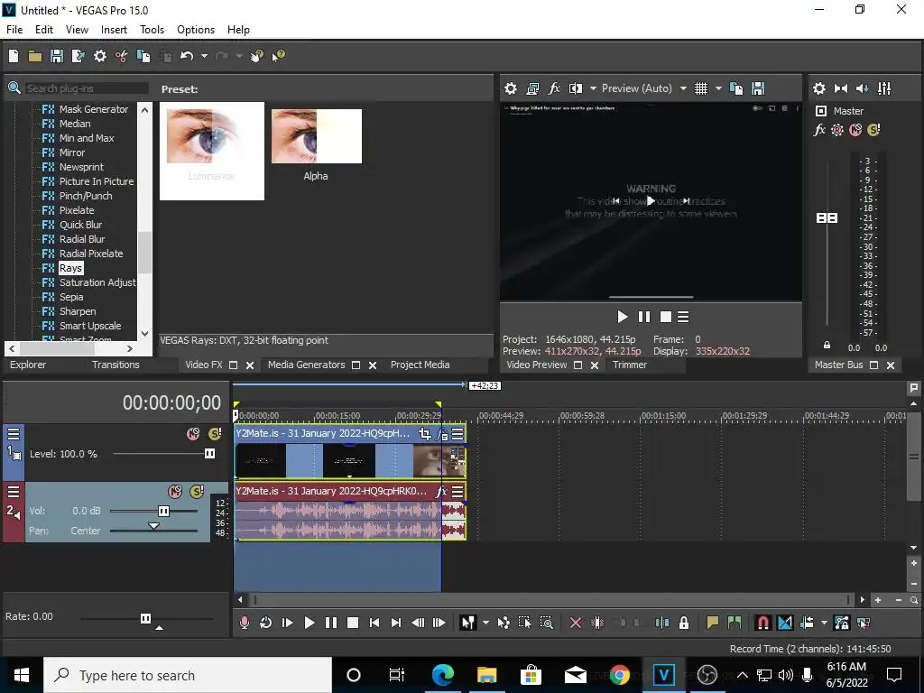
Task: Switch to the Media Generators tab
Action: pos(307,365)
